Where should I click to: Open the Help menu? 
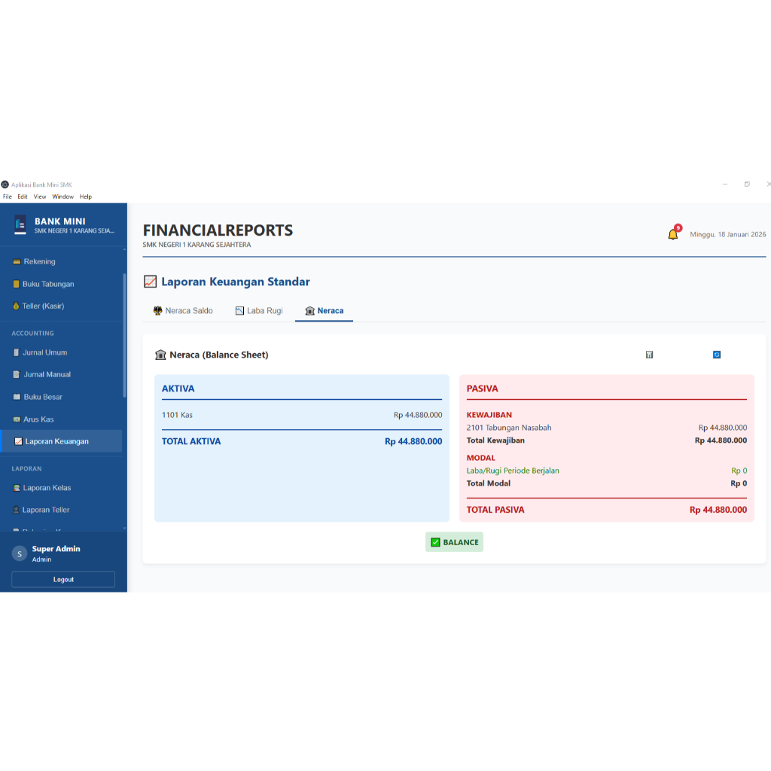(86, 197)
